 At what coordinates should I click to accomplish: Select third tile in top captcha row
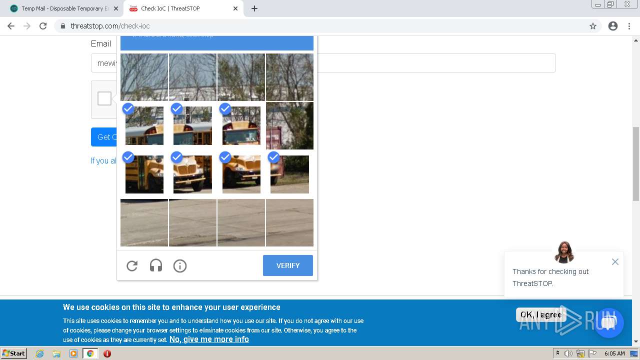click(241, 77)
